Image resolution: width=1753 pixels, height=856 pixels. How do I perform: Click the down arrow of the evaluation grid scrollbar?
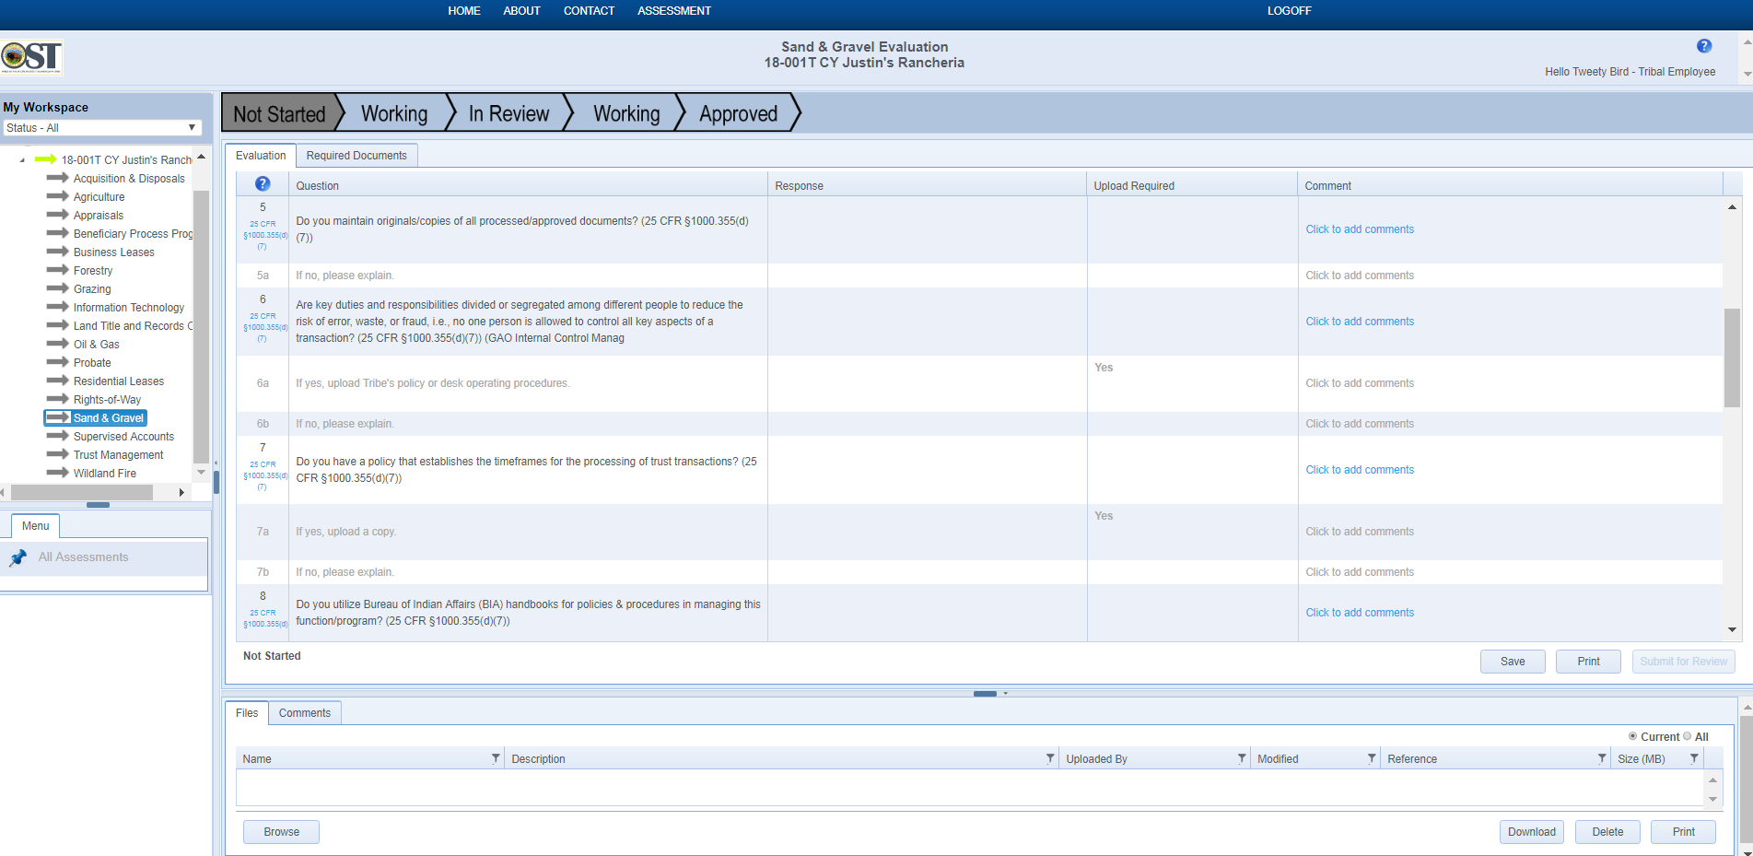point(1732,630)
